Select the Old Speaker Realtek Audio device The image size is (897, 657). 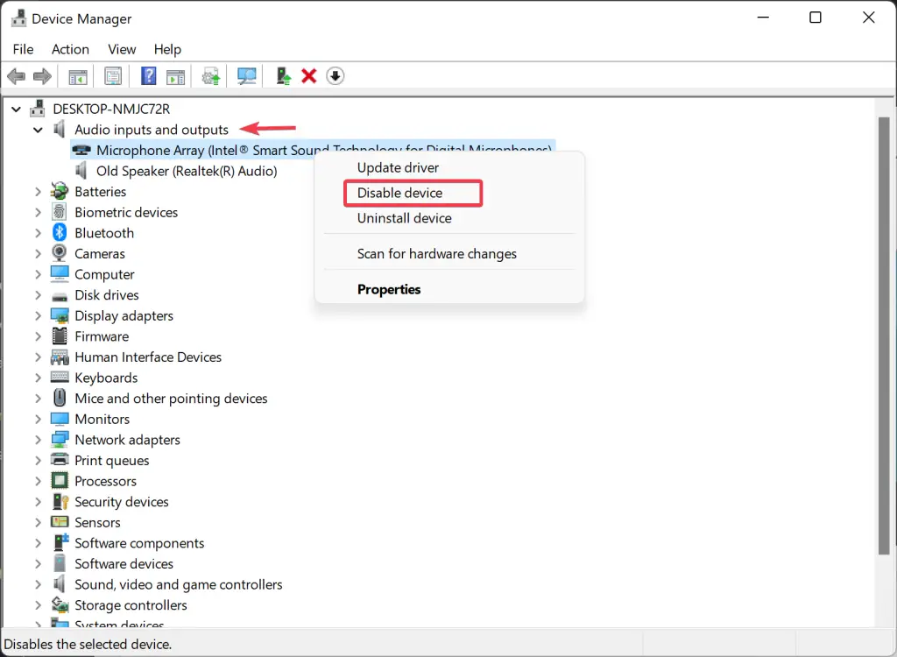187,170
